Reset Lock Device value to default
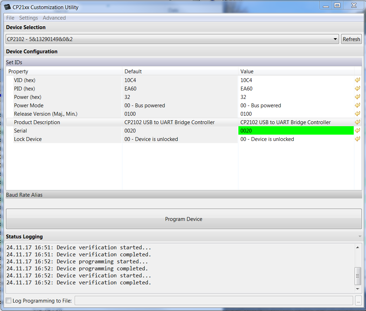This screenshot has height=311, width=366. pos(357,139)
